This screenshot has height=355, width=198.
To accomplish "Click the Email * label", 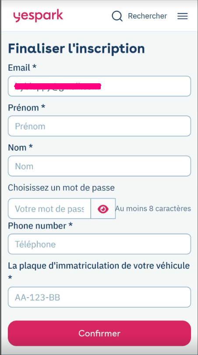I will pos(22,67).
